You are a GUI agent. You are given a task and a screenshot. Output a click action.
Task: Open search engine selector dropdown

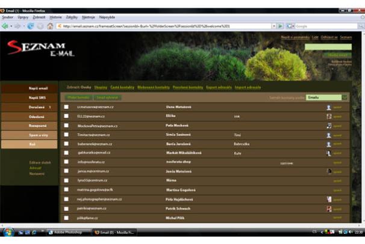(x=290, y=26)
